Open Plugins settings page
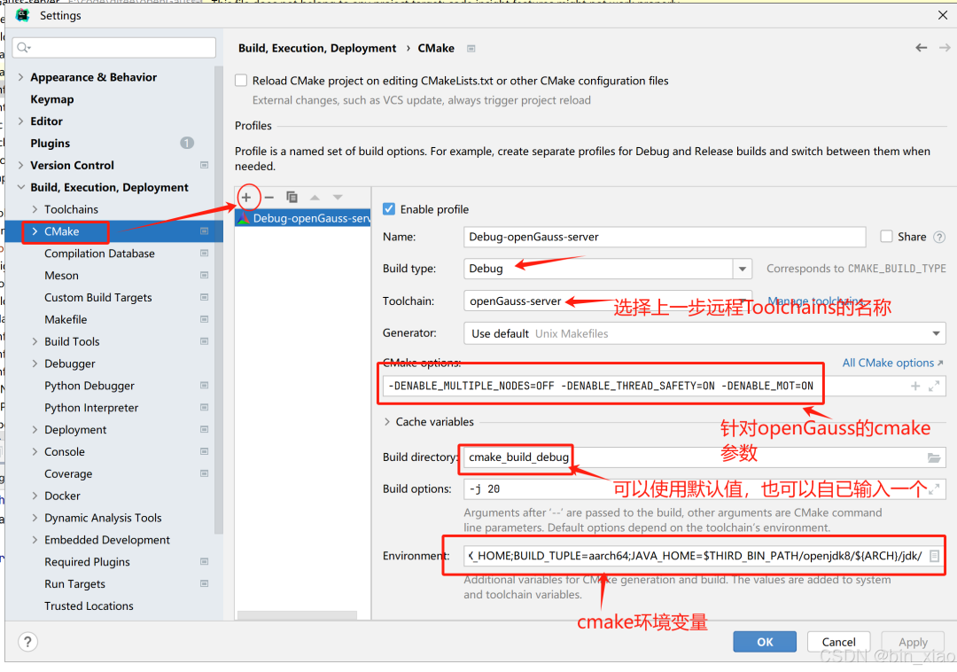 coord(50,143)
